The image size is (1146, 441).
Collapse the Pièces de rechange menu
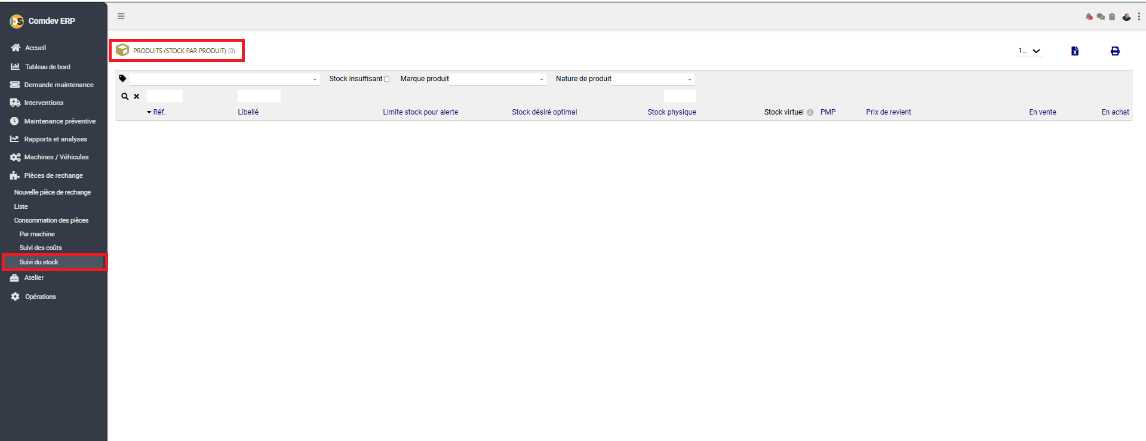[x=53, y=175]
